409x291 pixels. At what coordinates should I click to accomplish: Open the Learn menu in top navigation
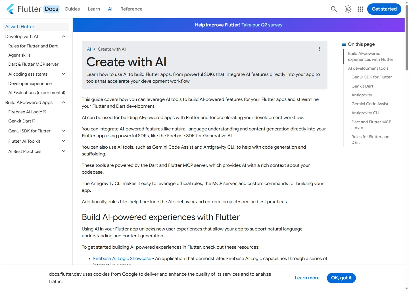[94, 9]
